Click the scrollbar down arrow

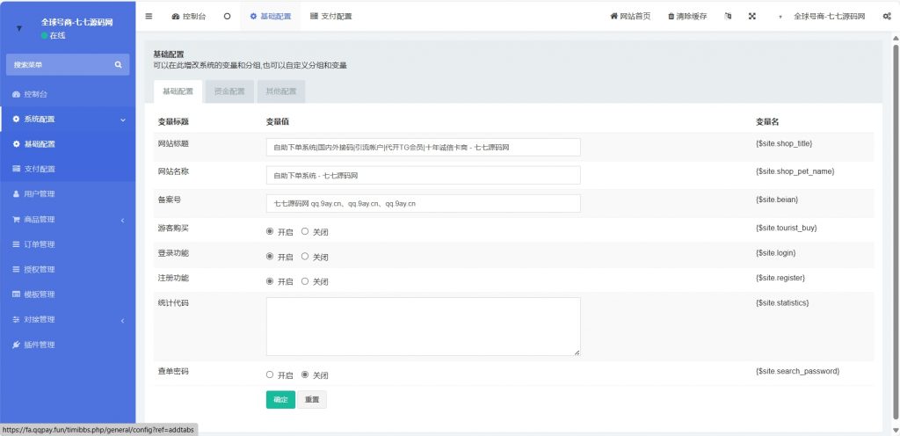pos(896,430)
